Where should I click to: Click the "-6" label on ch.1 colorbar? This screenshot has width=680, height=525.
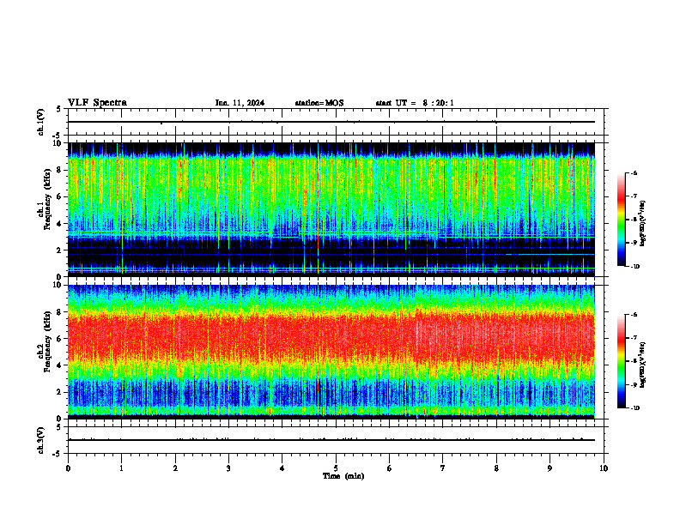(634, 173)
